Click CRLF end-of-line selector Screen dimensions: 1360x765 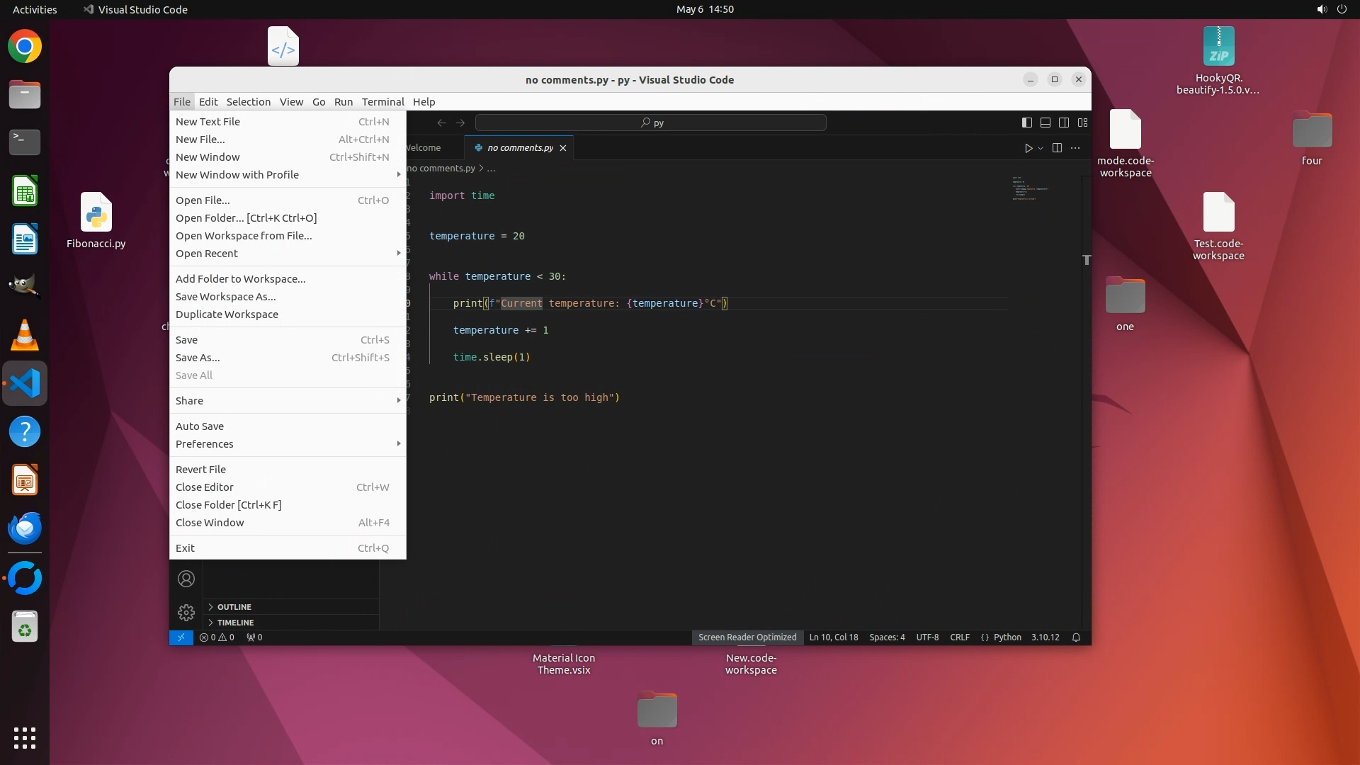pos(959,637)
